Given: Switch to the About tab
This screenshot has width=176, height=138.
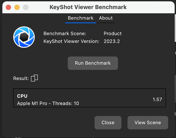Looking at the screenshot, I should [106, 18].
